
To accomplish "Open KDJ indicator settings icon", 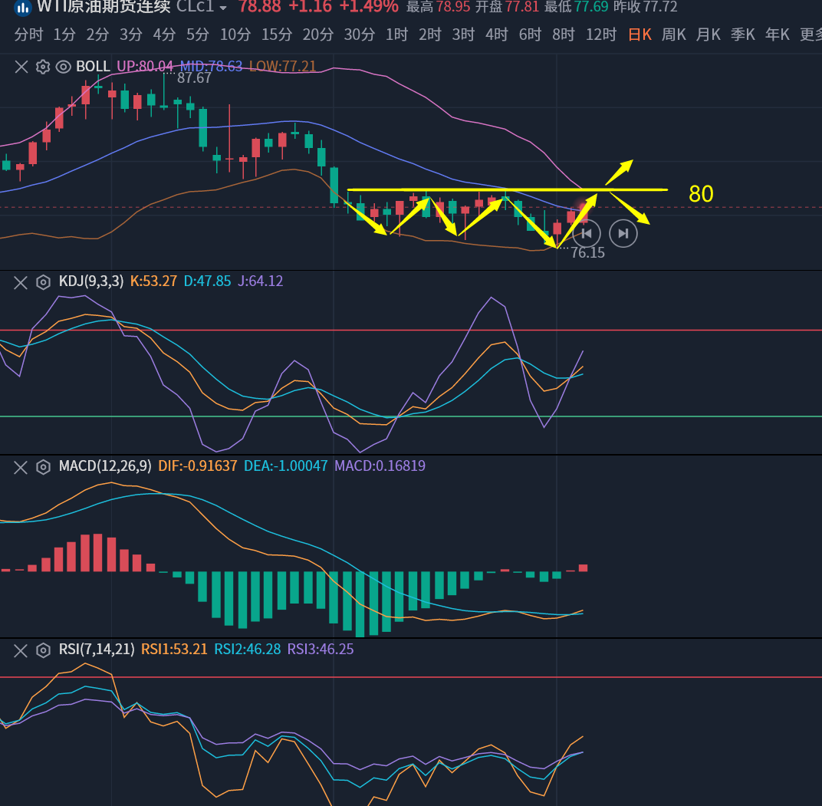I will 43,281.
